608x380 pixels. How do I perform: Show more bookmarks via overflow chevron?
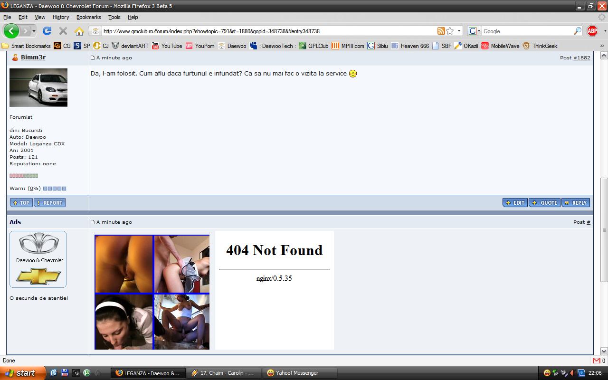point(602,46)
